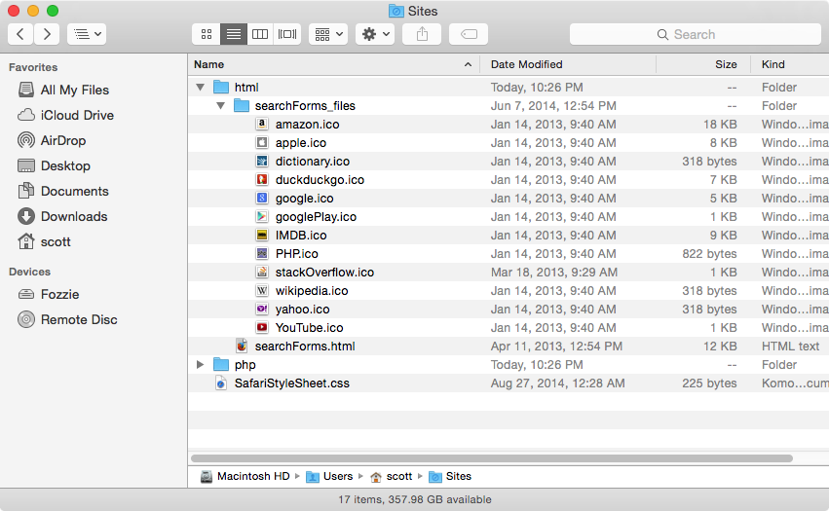Select the searchForms.html file icon

click(x=242, y=347)
